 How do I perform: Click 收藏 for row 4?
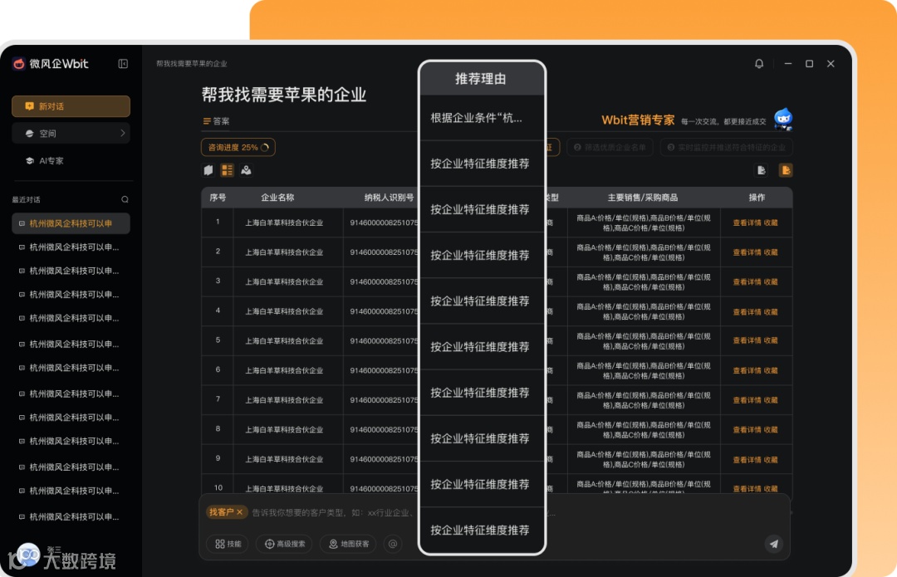(x=771, y=312)
